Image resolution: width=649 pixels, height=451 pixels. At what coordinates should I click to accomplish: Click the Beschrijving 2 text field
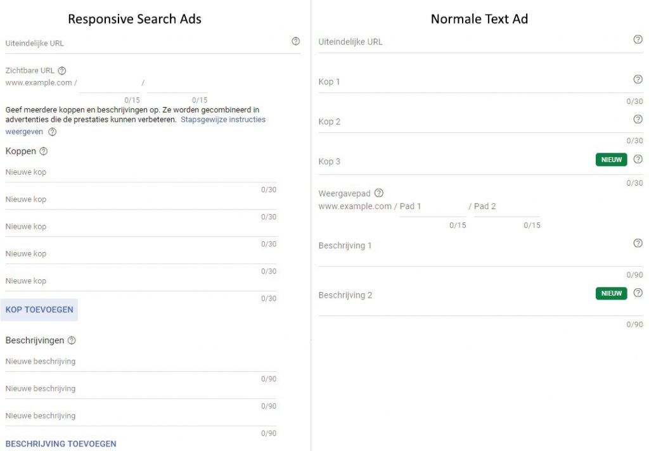coord(453,296)
